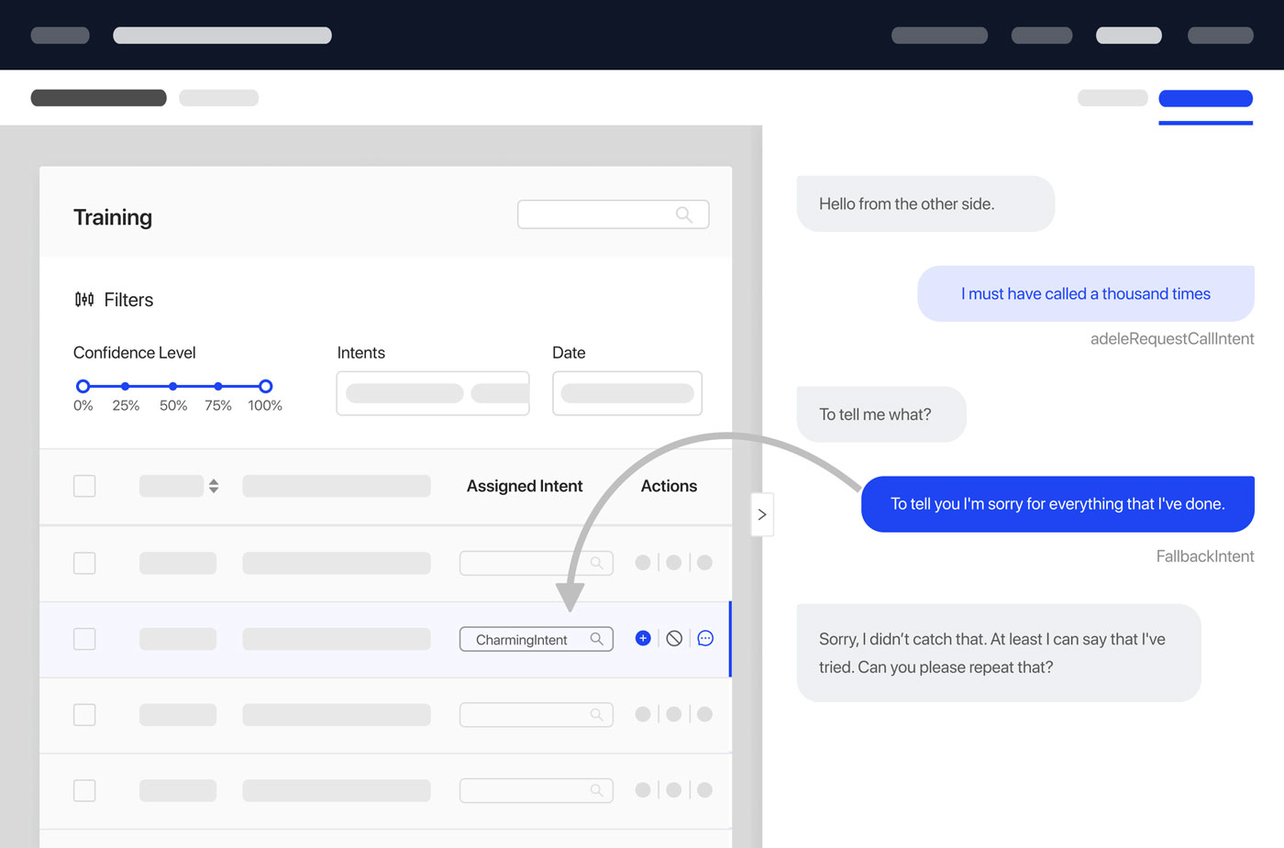1284x848 pixels.
Task: Click the search icon in the Training header
Action: (683, 215)
